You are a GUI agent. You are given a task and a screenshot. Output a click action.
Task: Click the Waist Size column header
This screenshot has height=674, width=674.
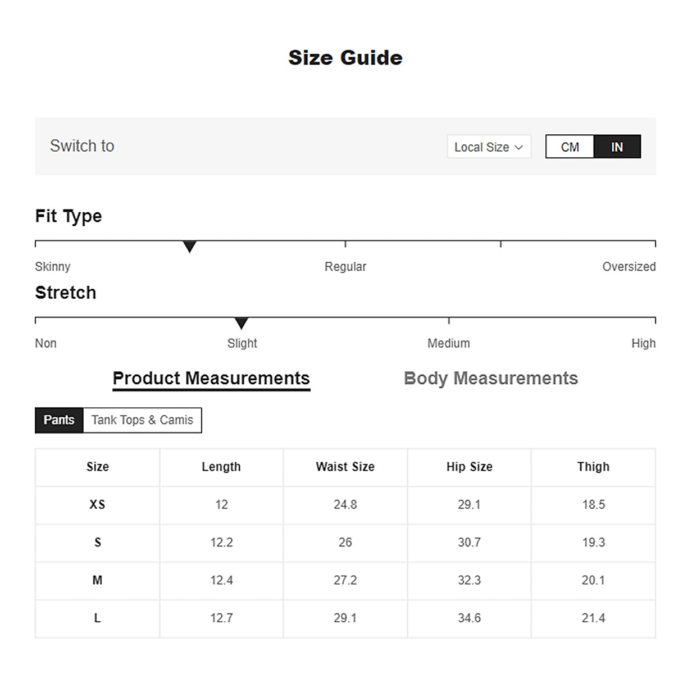[345, 467]
